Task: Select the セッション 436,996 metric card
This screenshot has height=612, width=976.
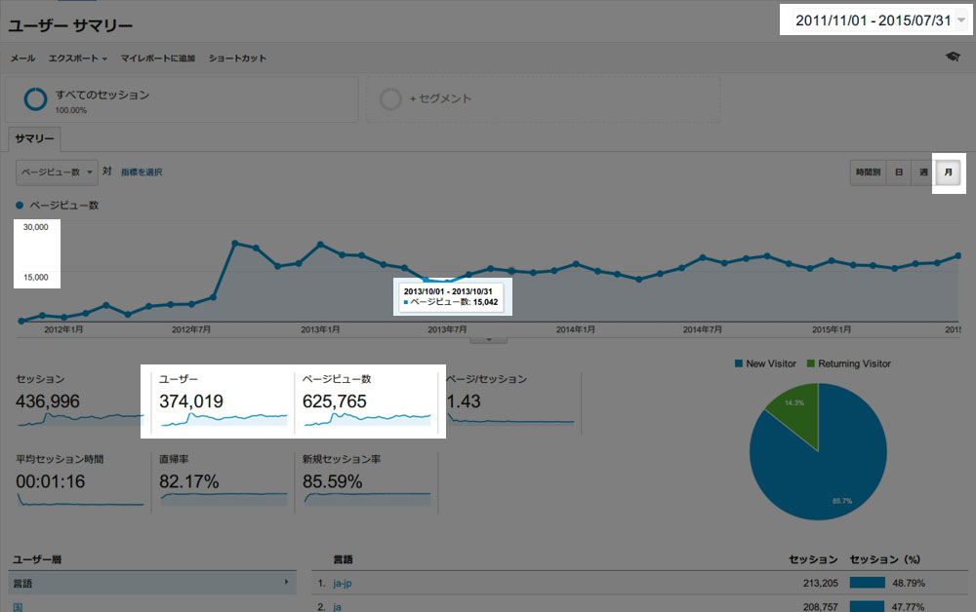Action: pyautogui.click(x=80, y=402)
